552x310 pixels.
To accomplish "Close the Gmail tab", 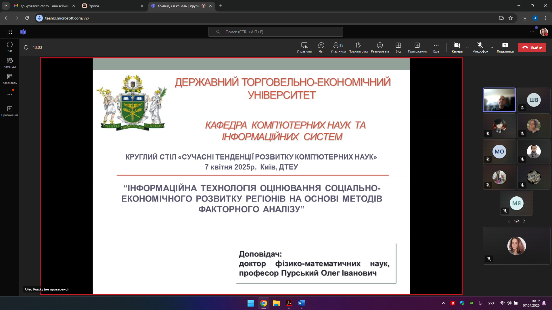I will 74,6.
